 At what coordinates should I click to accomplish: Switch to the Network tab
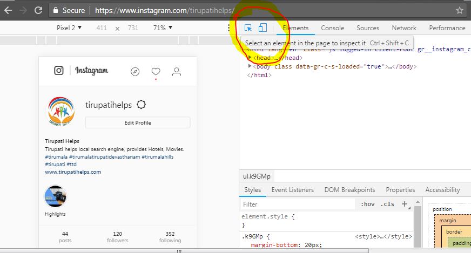(x=404, y=28)
